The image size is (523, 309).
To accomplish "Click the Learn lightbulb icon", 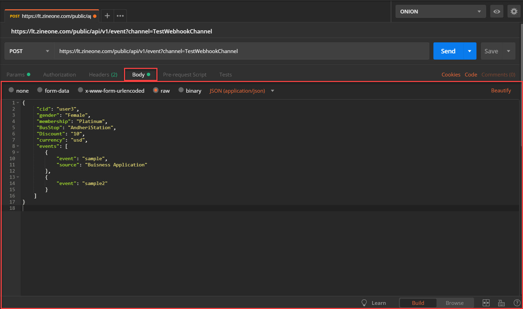I will (x=364, y=303).
